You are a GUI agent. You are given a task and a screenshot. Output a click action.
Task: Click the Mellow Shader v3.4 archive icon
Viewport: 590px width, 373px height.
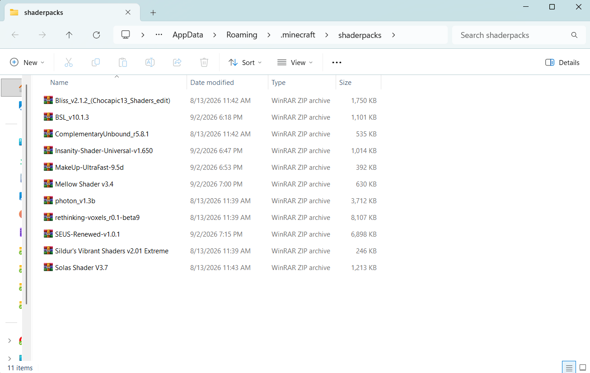point(48,184)
